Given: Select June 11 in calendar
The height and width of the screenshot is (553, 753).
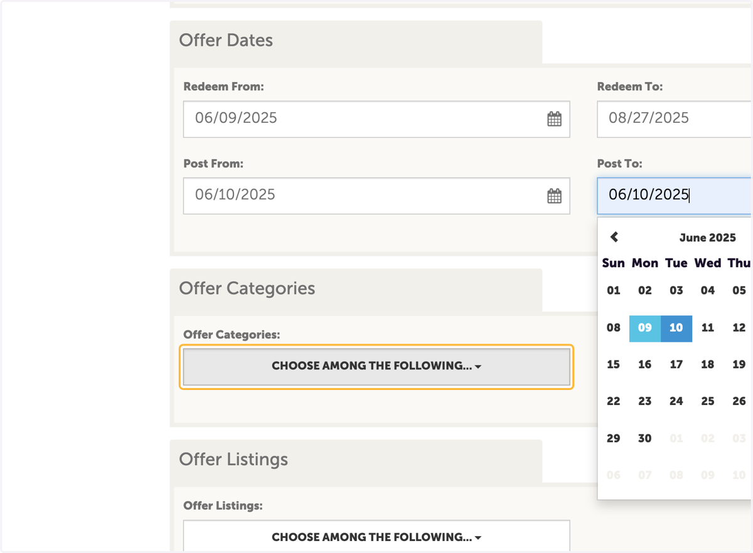Looking at the screenshot, I should point(708,327).
